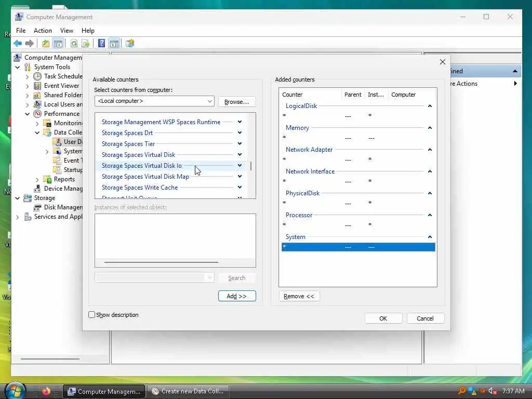Click the magnifier search tray icon

tap(462, 391)
